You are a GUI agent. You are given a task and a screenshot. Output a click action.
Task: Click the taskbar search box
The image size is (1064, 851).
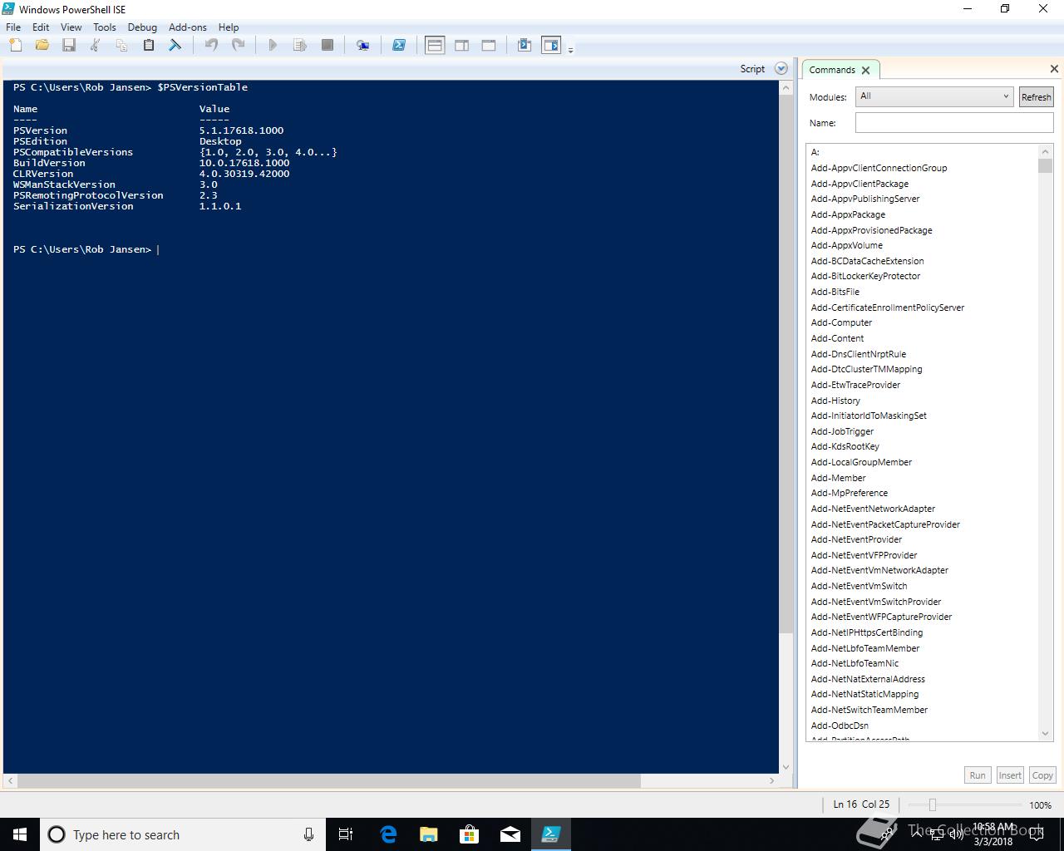[181, 834]
